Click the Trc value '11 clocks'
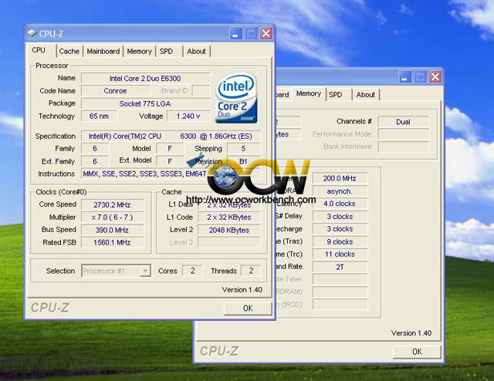The image size is (494, 381). pos(340,255)
